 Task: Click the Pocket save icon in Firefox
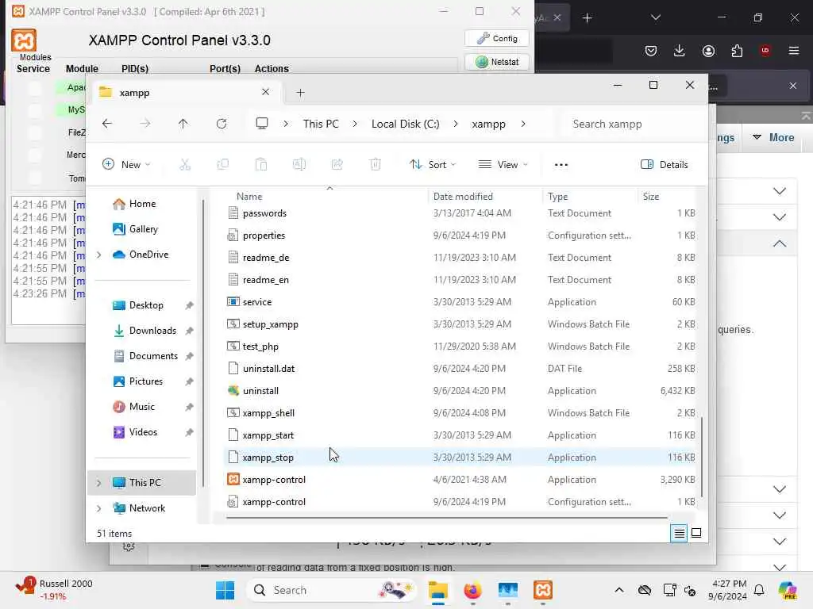(651, 50)
